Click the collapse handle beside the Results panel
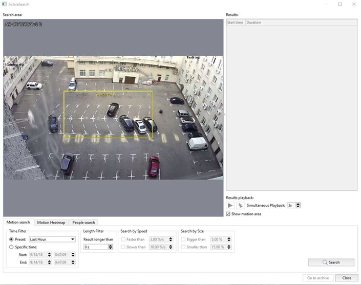This screenshot has height=285, width=361. click(x=224, y=115)
